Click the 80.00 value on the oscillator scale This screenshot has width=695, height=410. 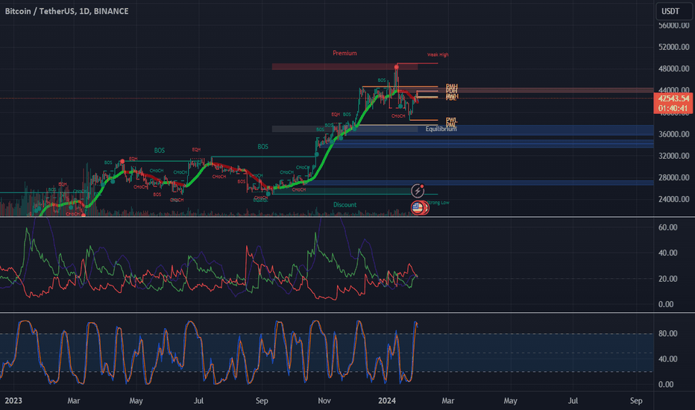[x=668, y=334]
